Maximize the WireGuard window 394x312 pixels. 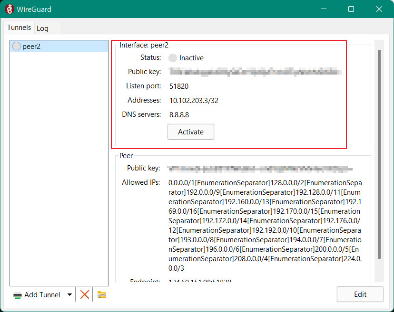[x=351, y=9]
